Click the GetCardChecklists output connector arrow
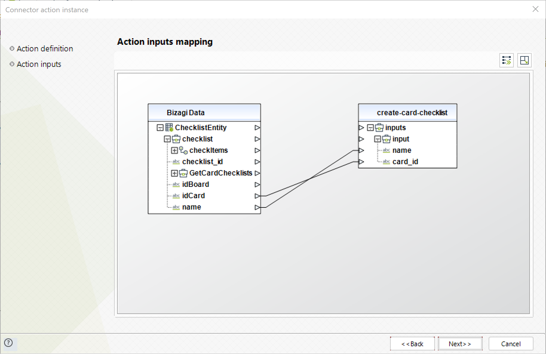The image size is (546, 354). [x=257, y=173]
